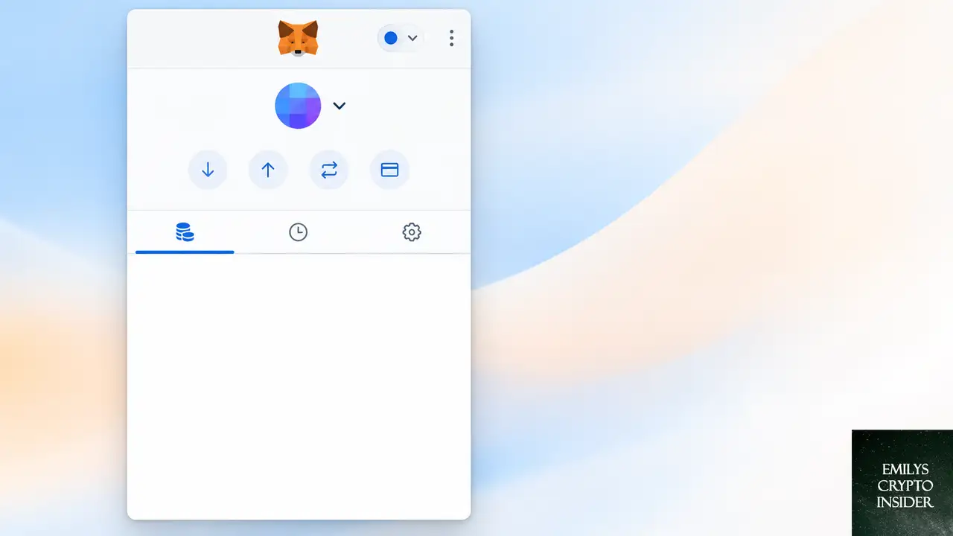Switch to the activity clock tab
This screenshot has height=536, width=953.
[x=298, y=232]
